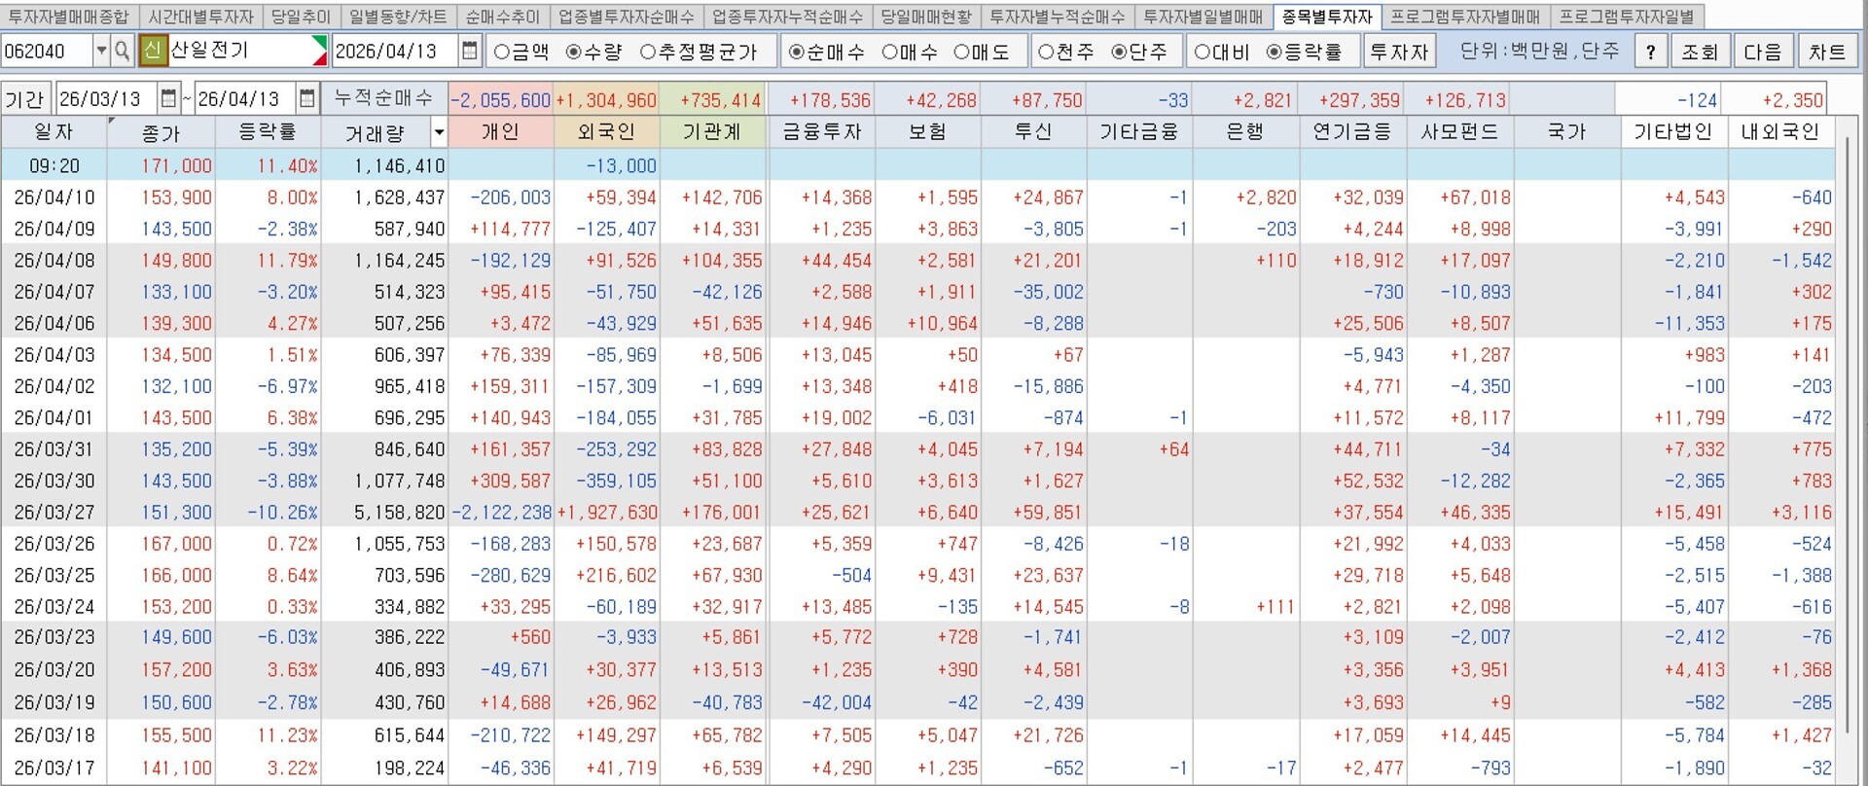Click the green 신 badge beside 산일전기
The height and width of the screenshot is (786, 1868).
(153, 52)
